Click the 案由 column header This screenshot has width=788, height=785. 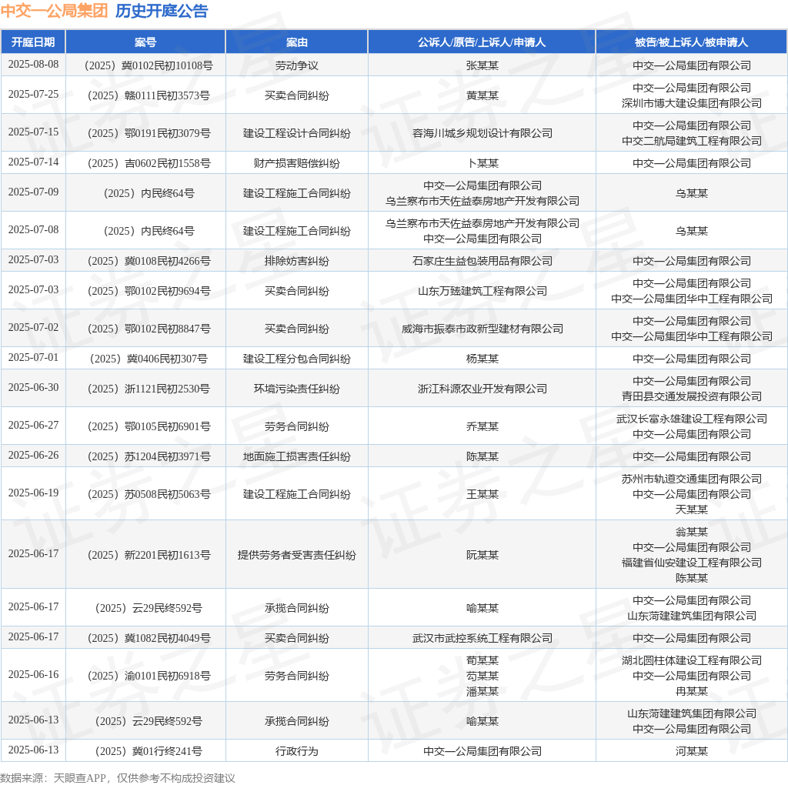(296, 42)
